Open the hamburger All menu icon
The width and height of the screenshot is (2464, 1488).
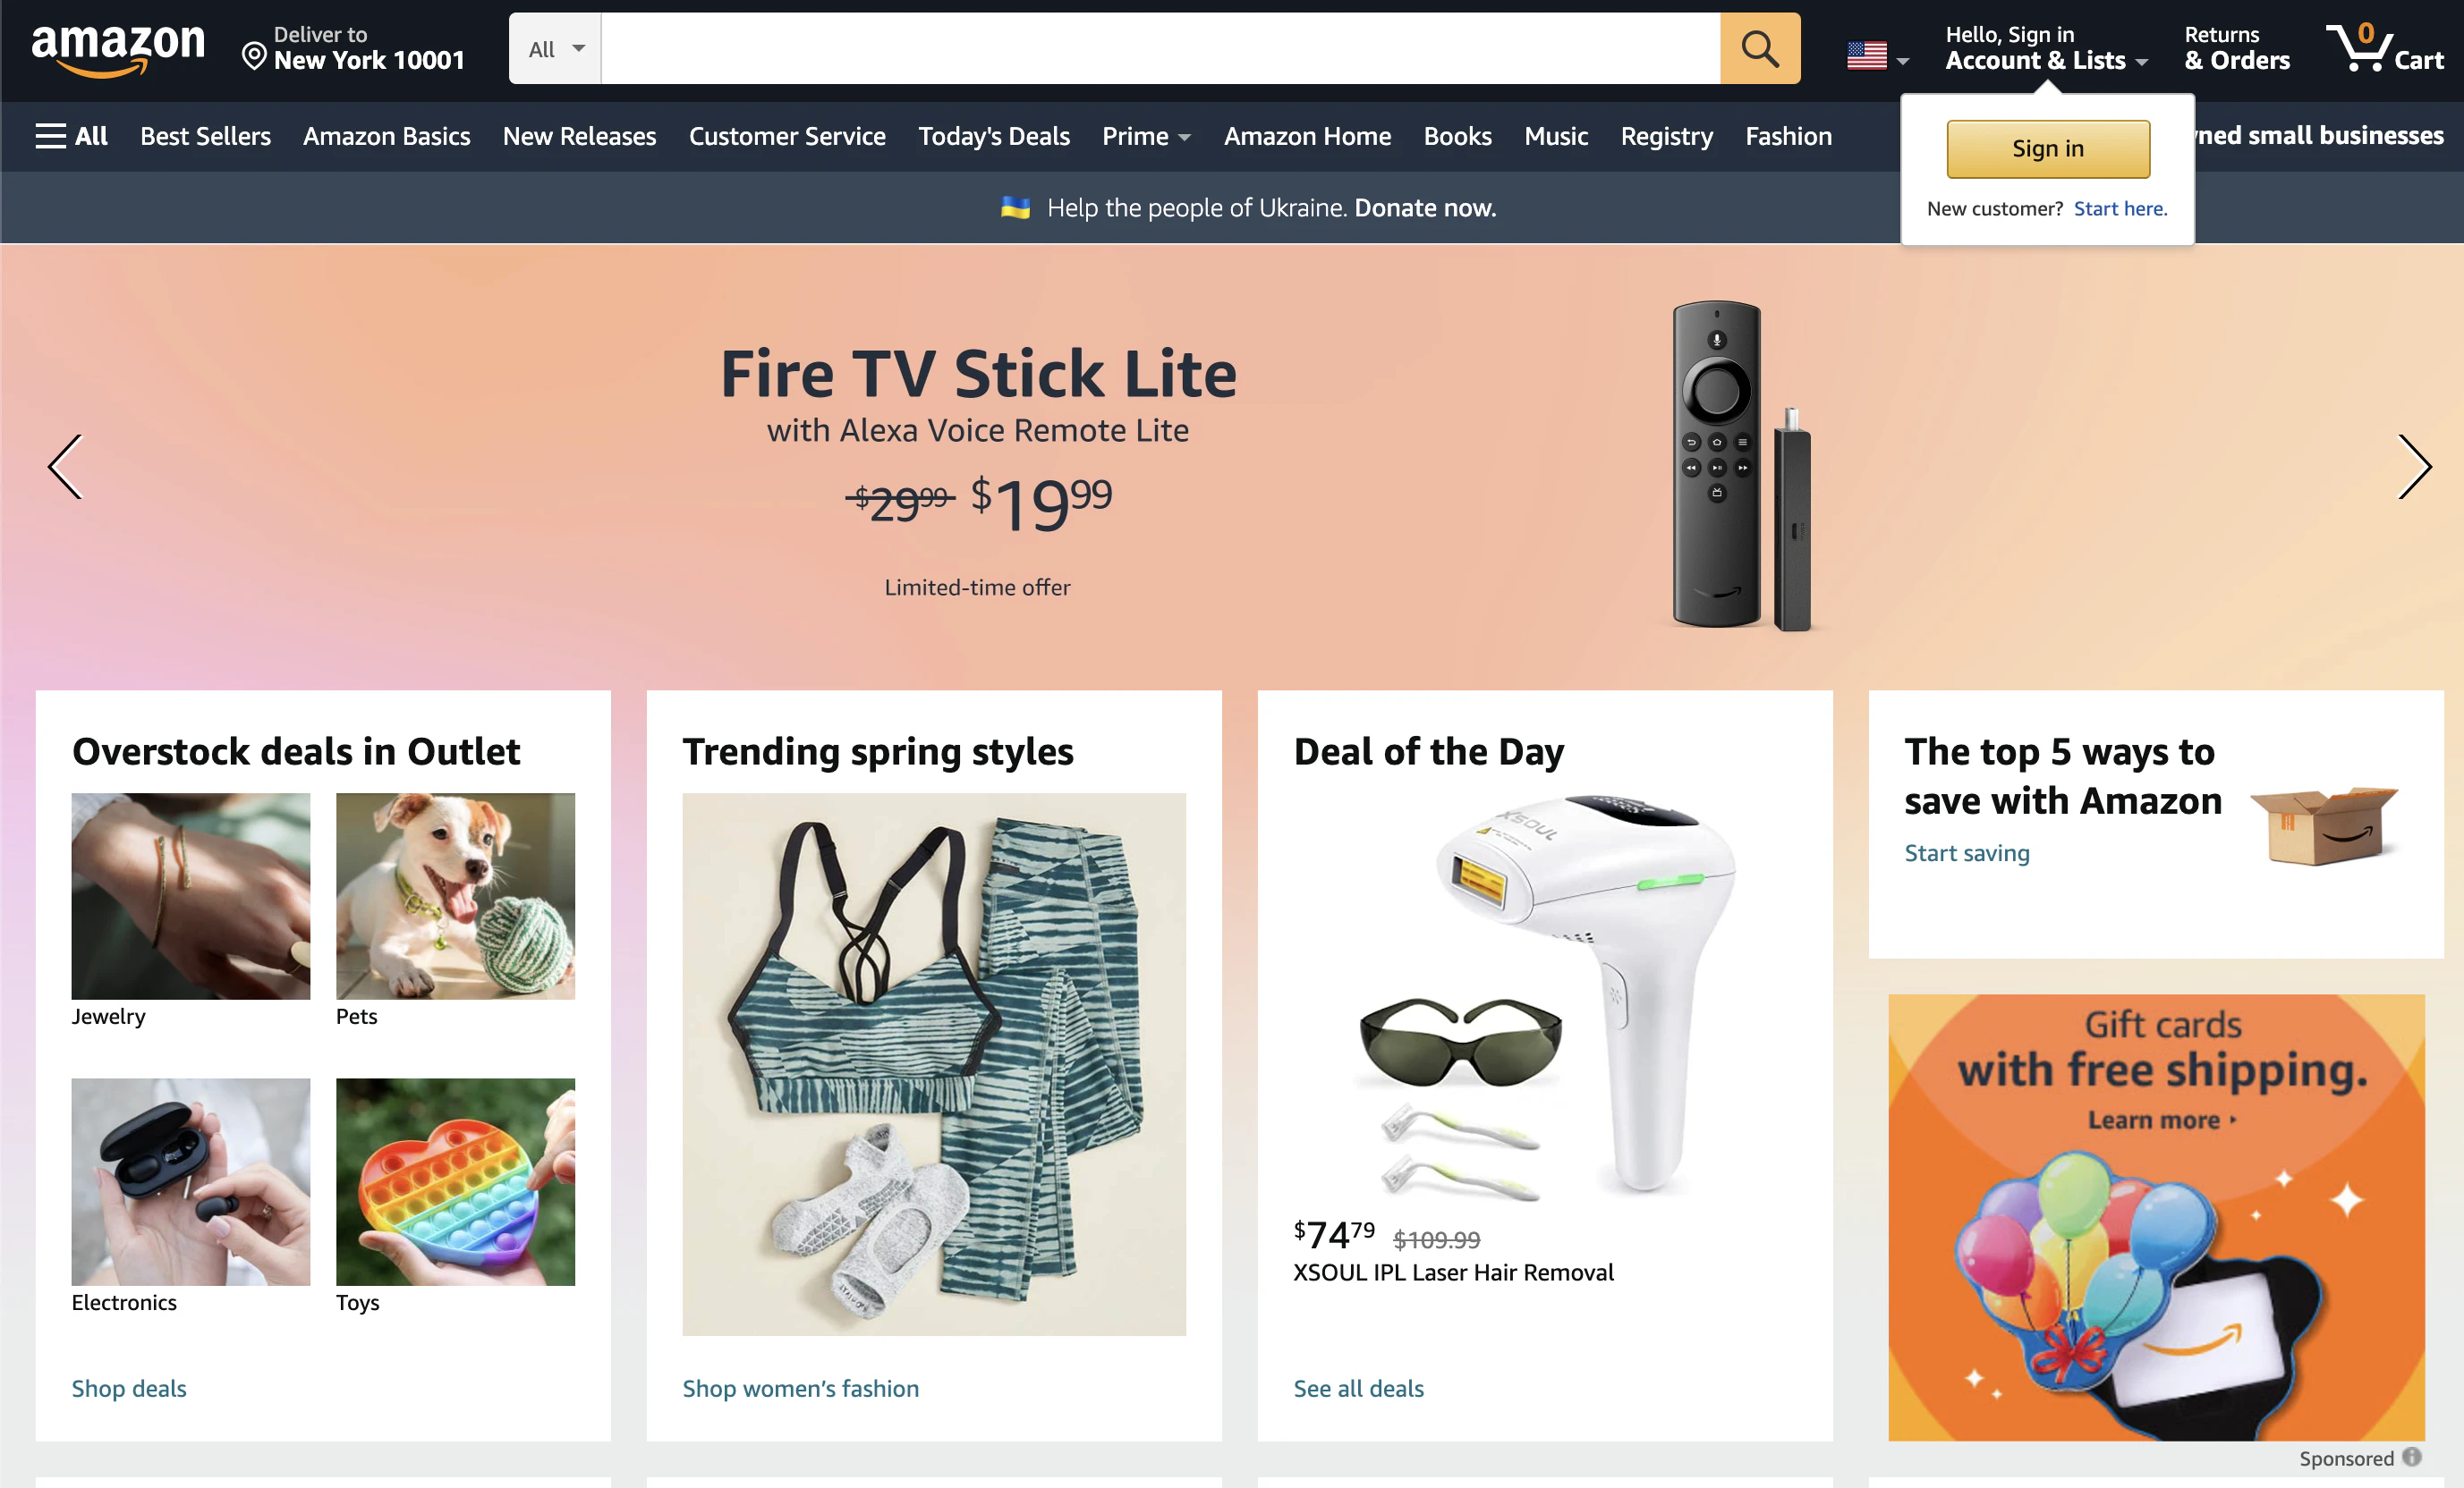click(51, 136)
